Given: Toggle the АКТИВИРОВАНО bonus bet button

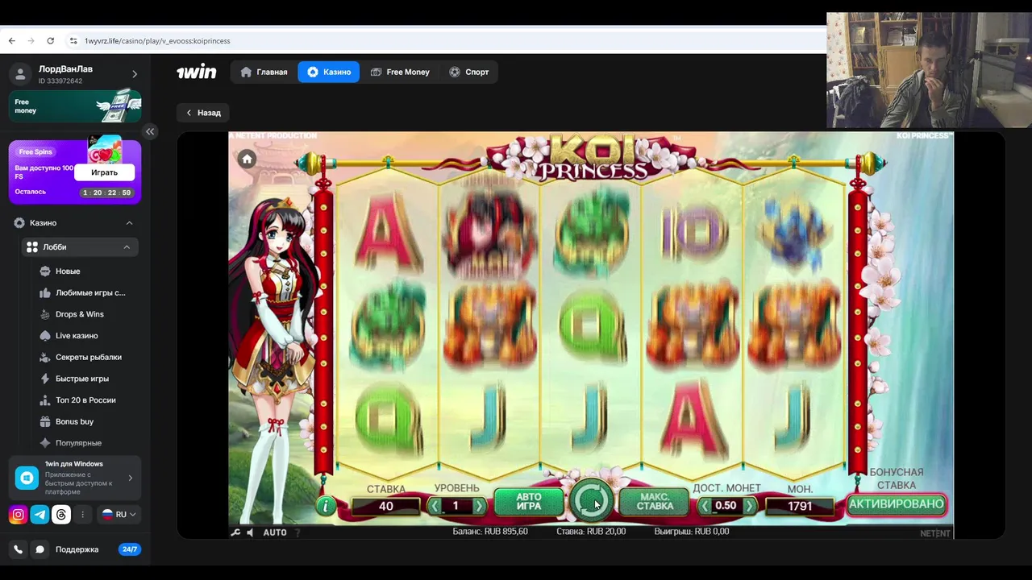Looking at the screenshot, I should point(896,504).
